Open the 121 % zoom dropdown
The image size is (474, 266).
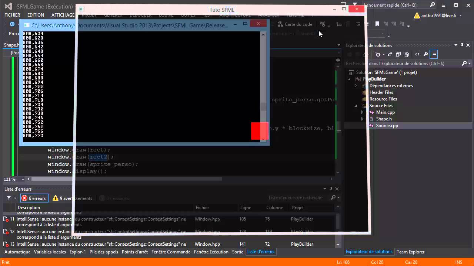tap(23, 179)
